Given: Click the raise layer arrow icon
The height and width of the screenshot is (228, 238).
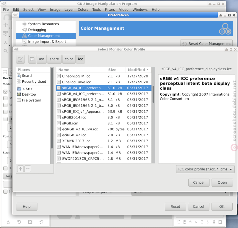Looking at the screenshot, I should coord(190,222).
